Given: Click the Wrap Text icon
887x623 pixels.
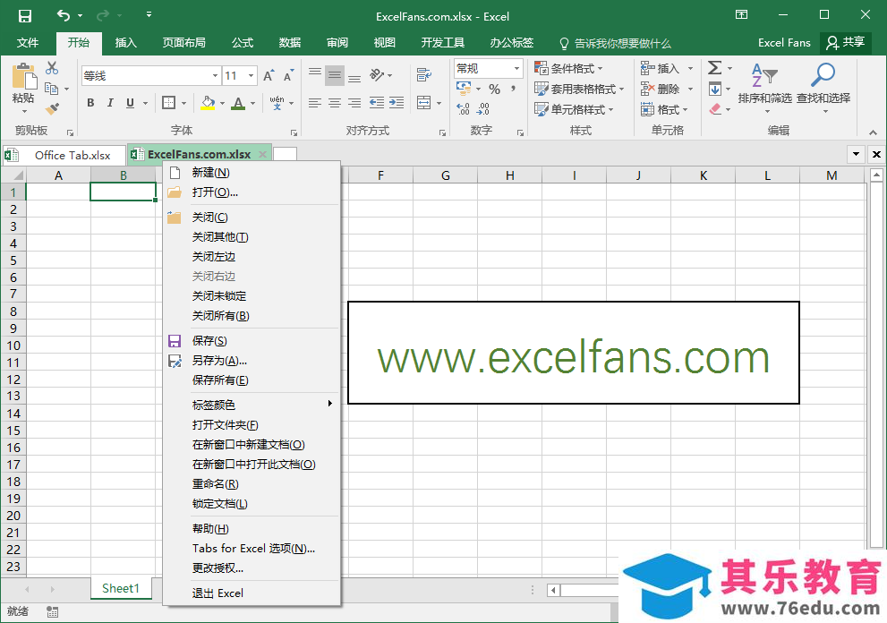Looking at the screenshot, I should click(424, 74).
